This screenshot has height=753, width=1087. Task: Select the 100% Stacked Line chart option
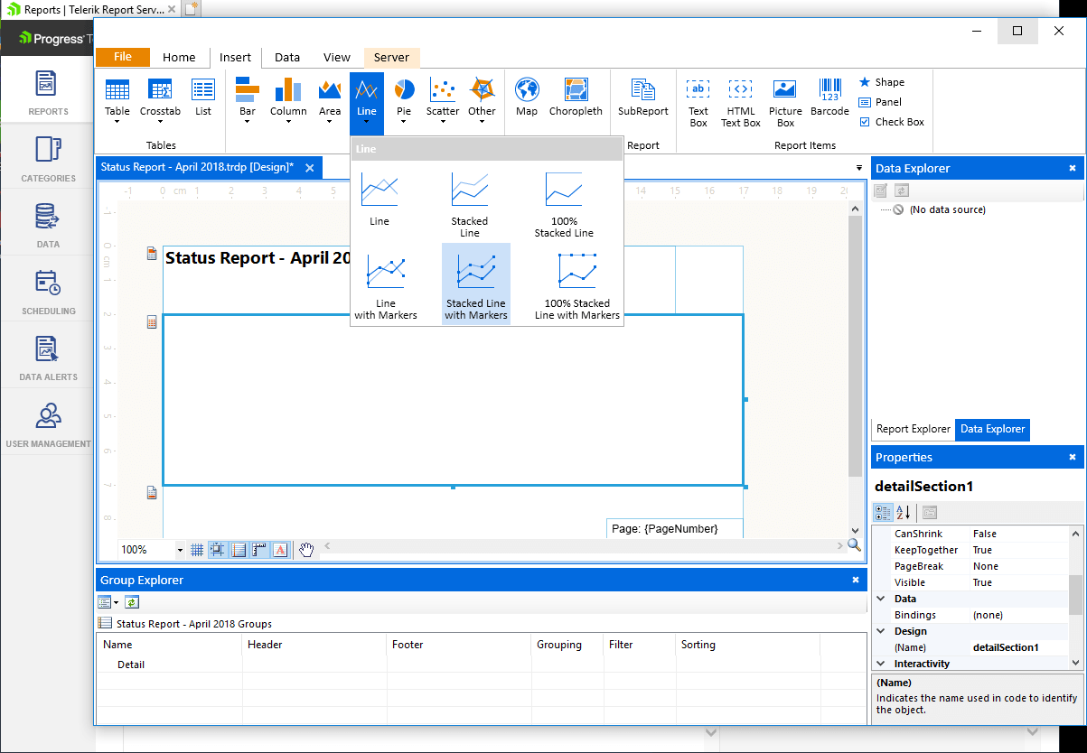[x=564, y=204]
